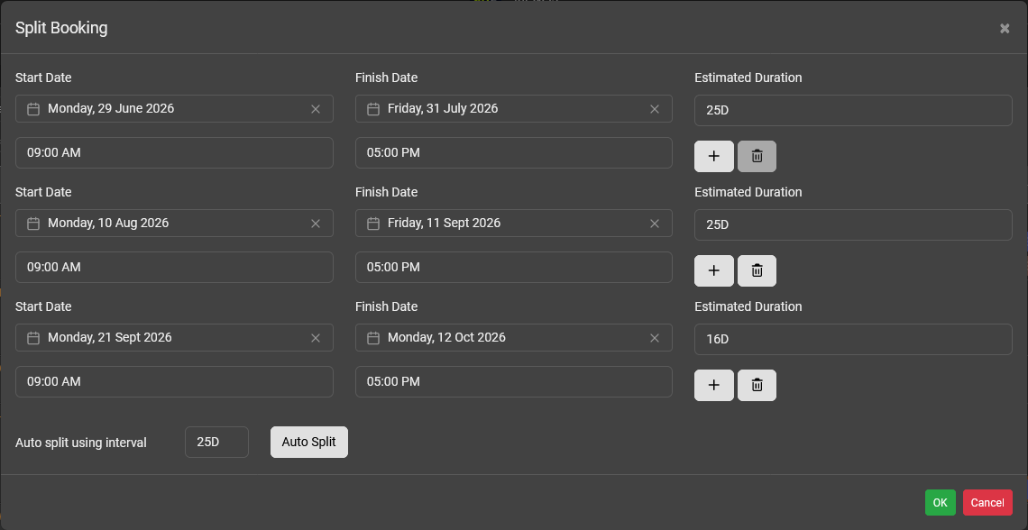Delete the second booking split row
The image size is (1028, 530).
point(757,270)
